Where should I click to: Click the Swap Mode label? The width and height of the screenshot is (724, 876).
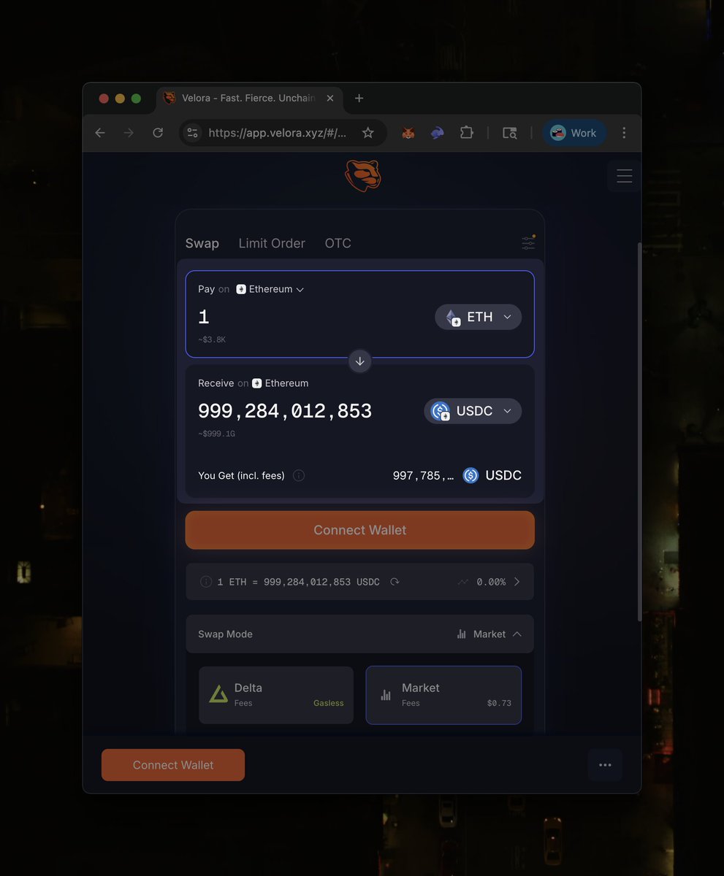pos(226,634)
